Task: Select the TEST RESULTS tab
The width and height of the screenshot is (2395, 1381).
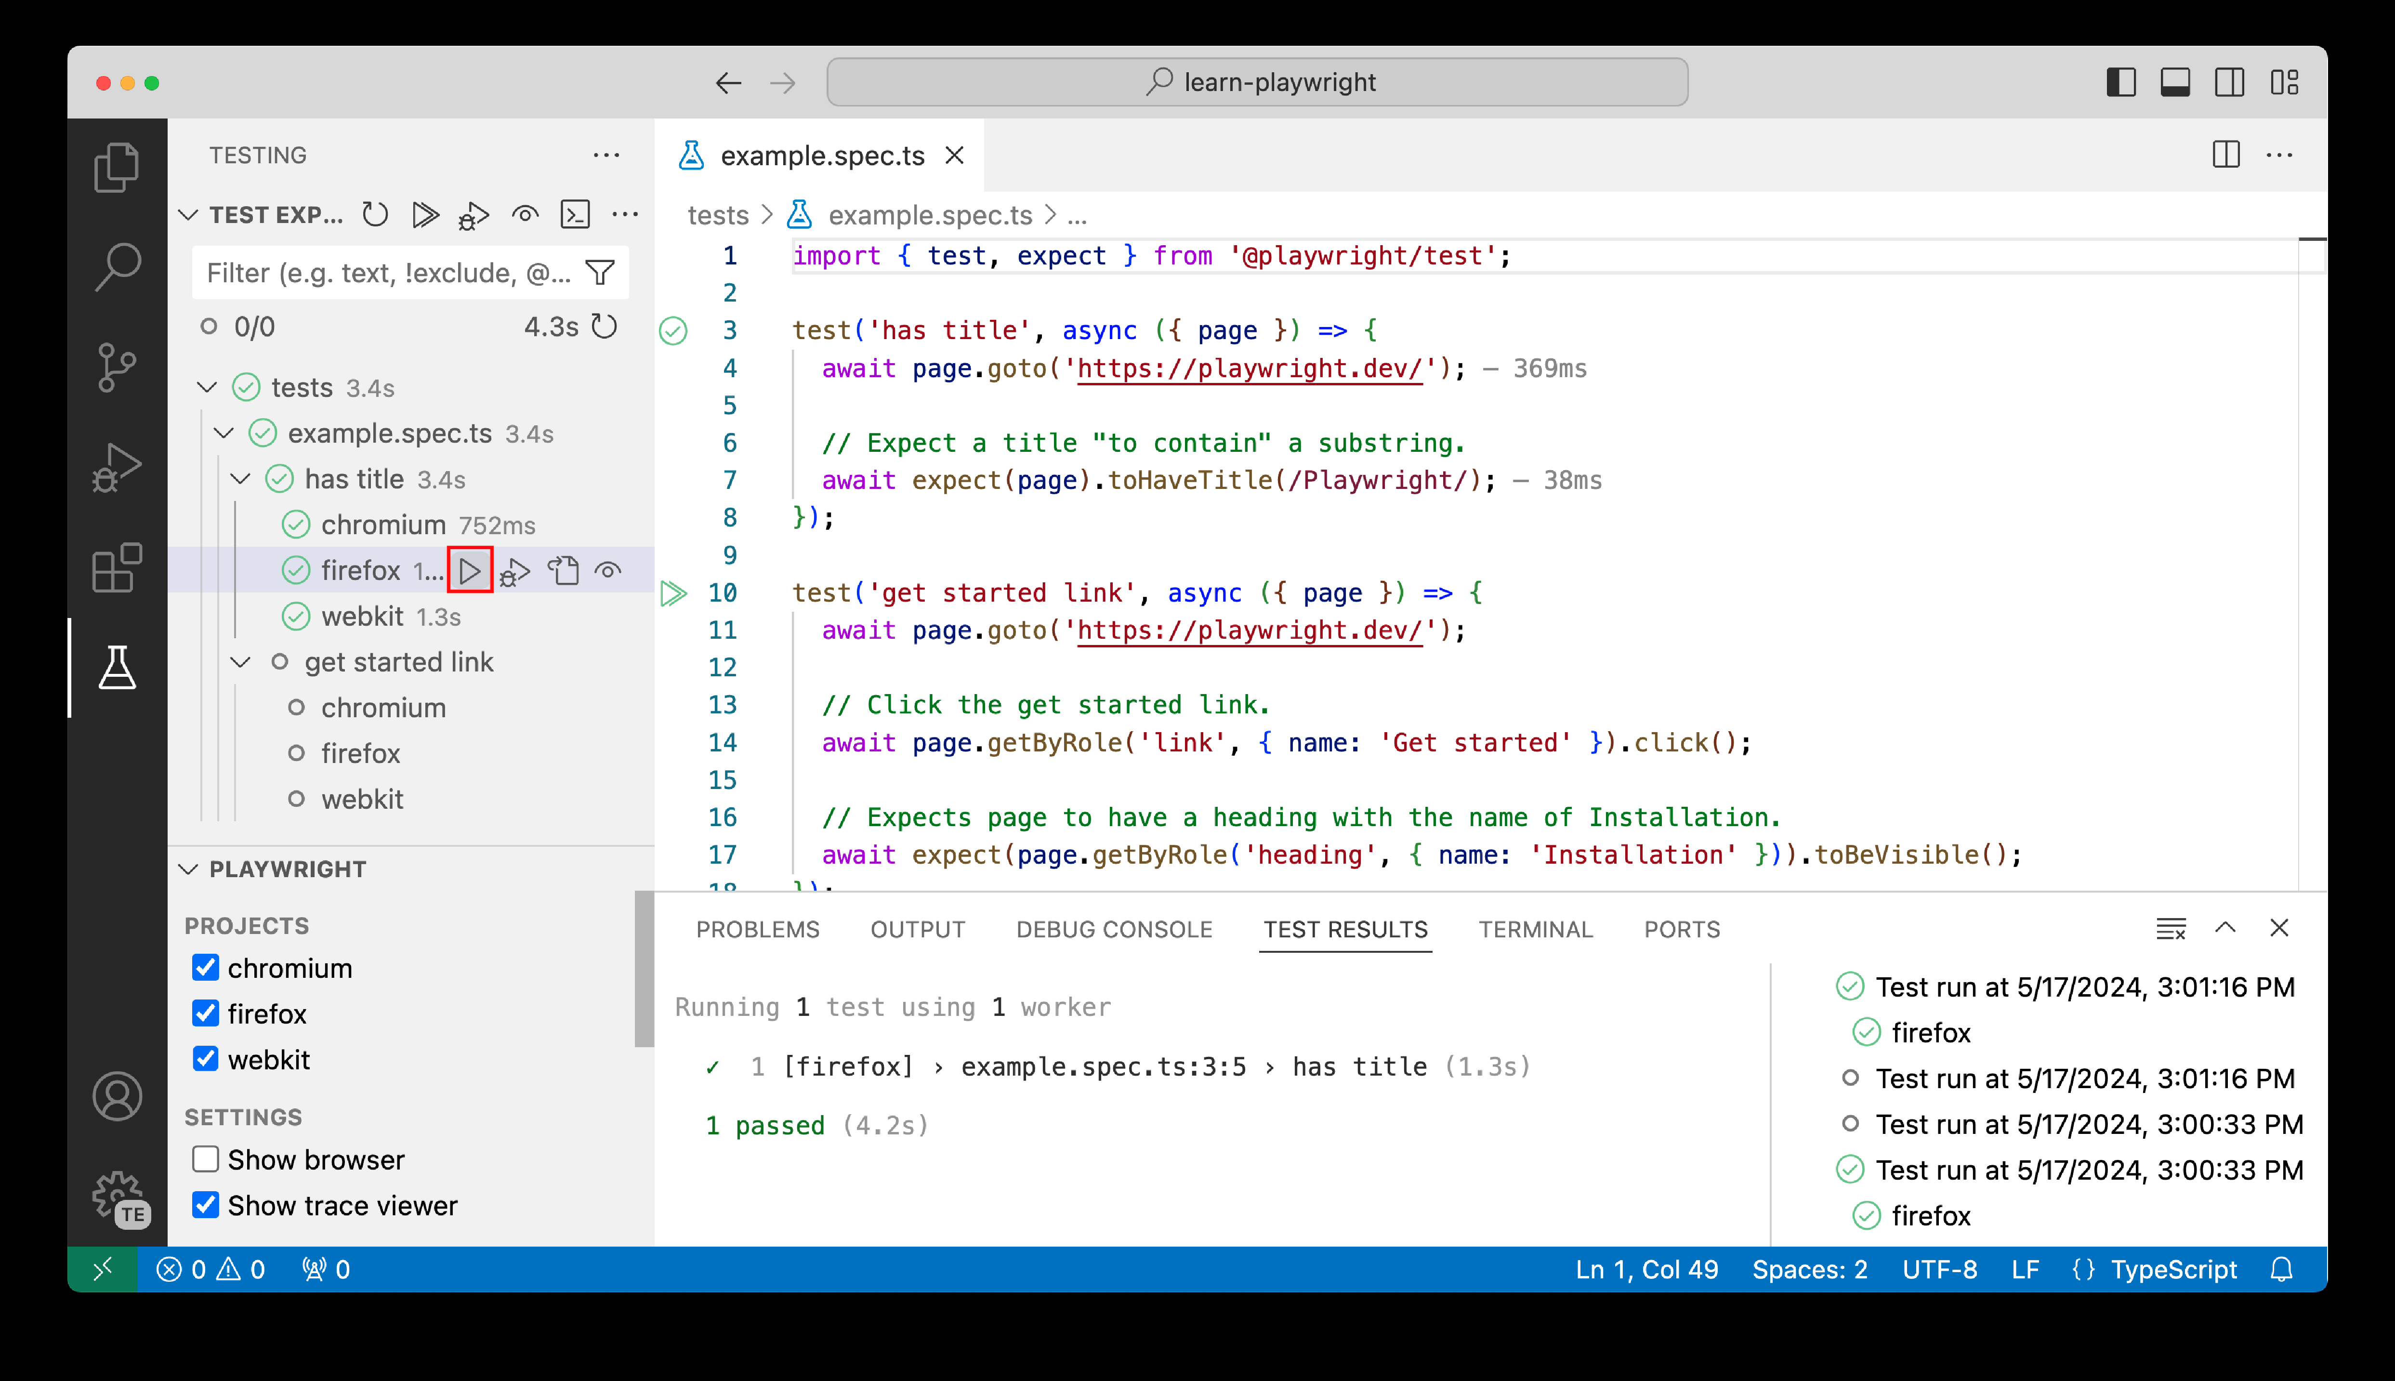Action: coord(1345,930)
